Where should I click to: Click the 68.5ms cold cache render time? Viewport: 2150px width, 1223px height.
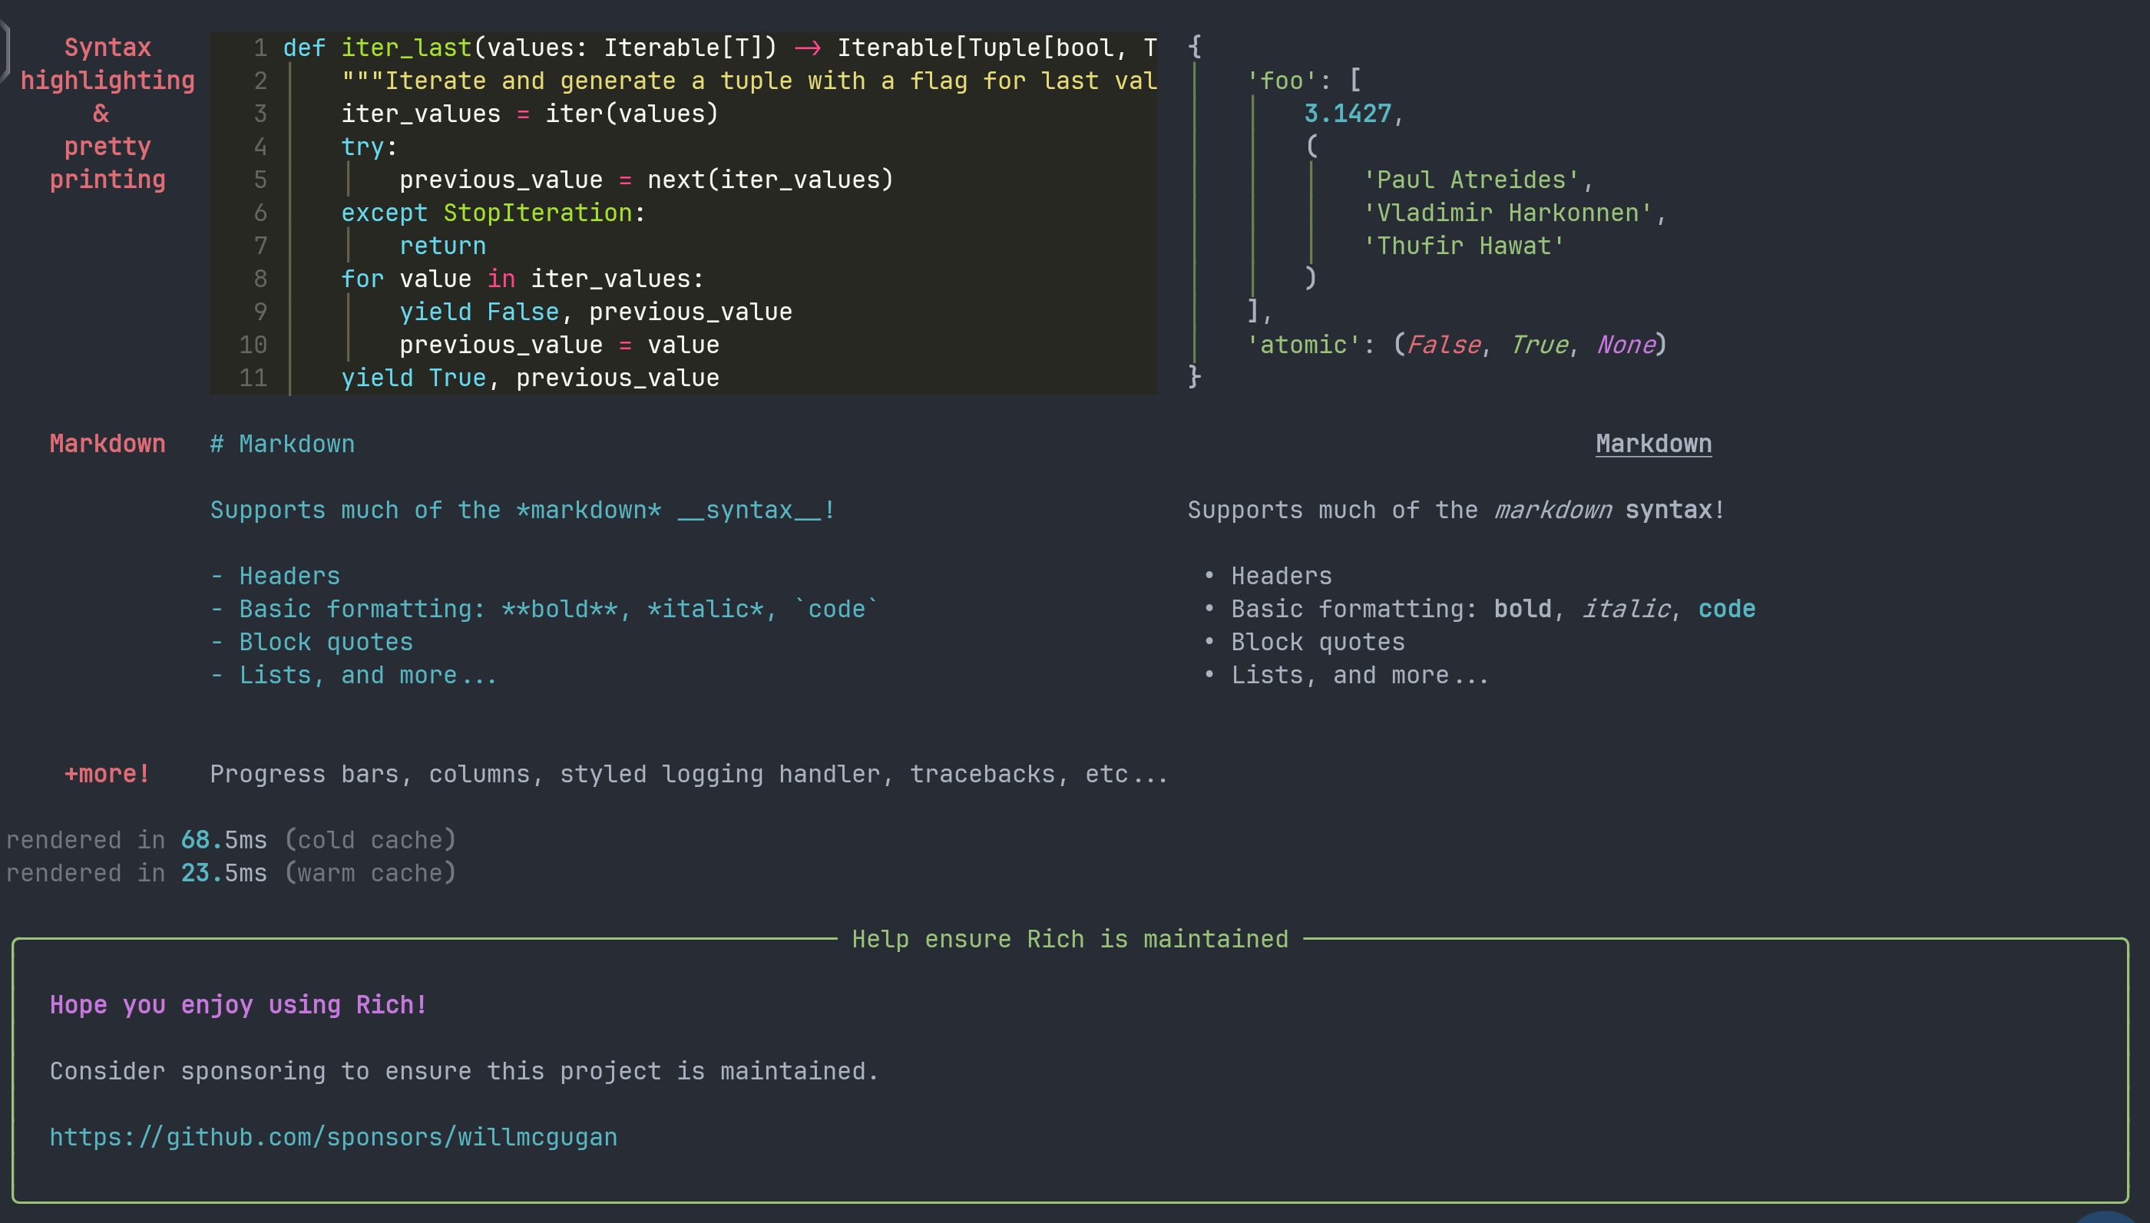click(223, 840)
